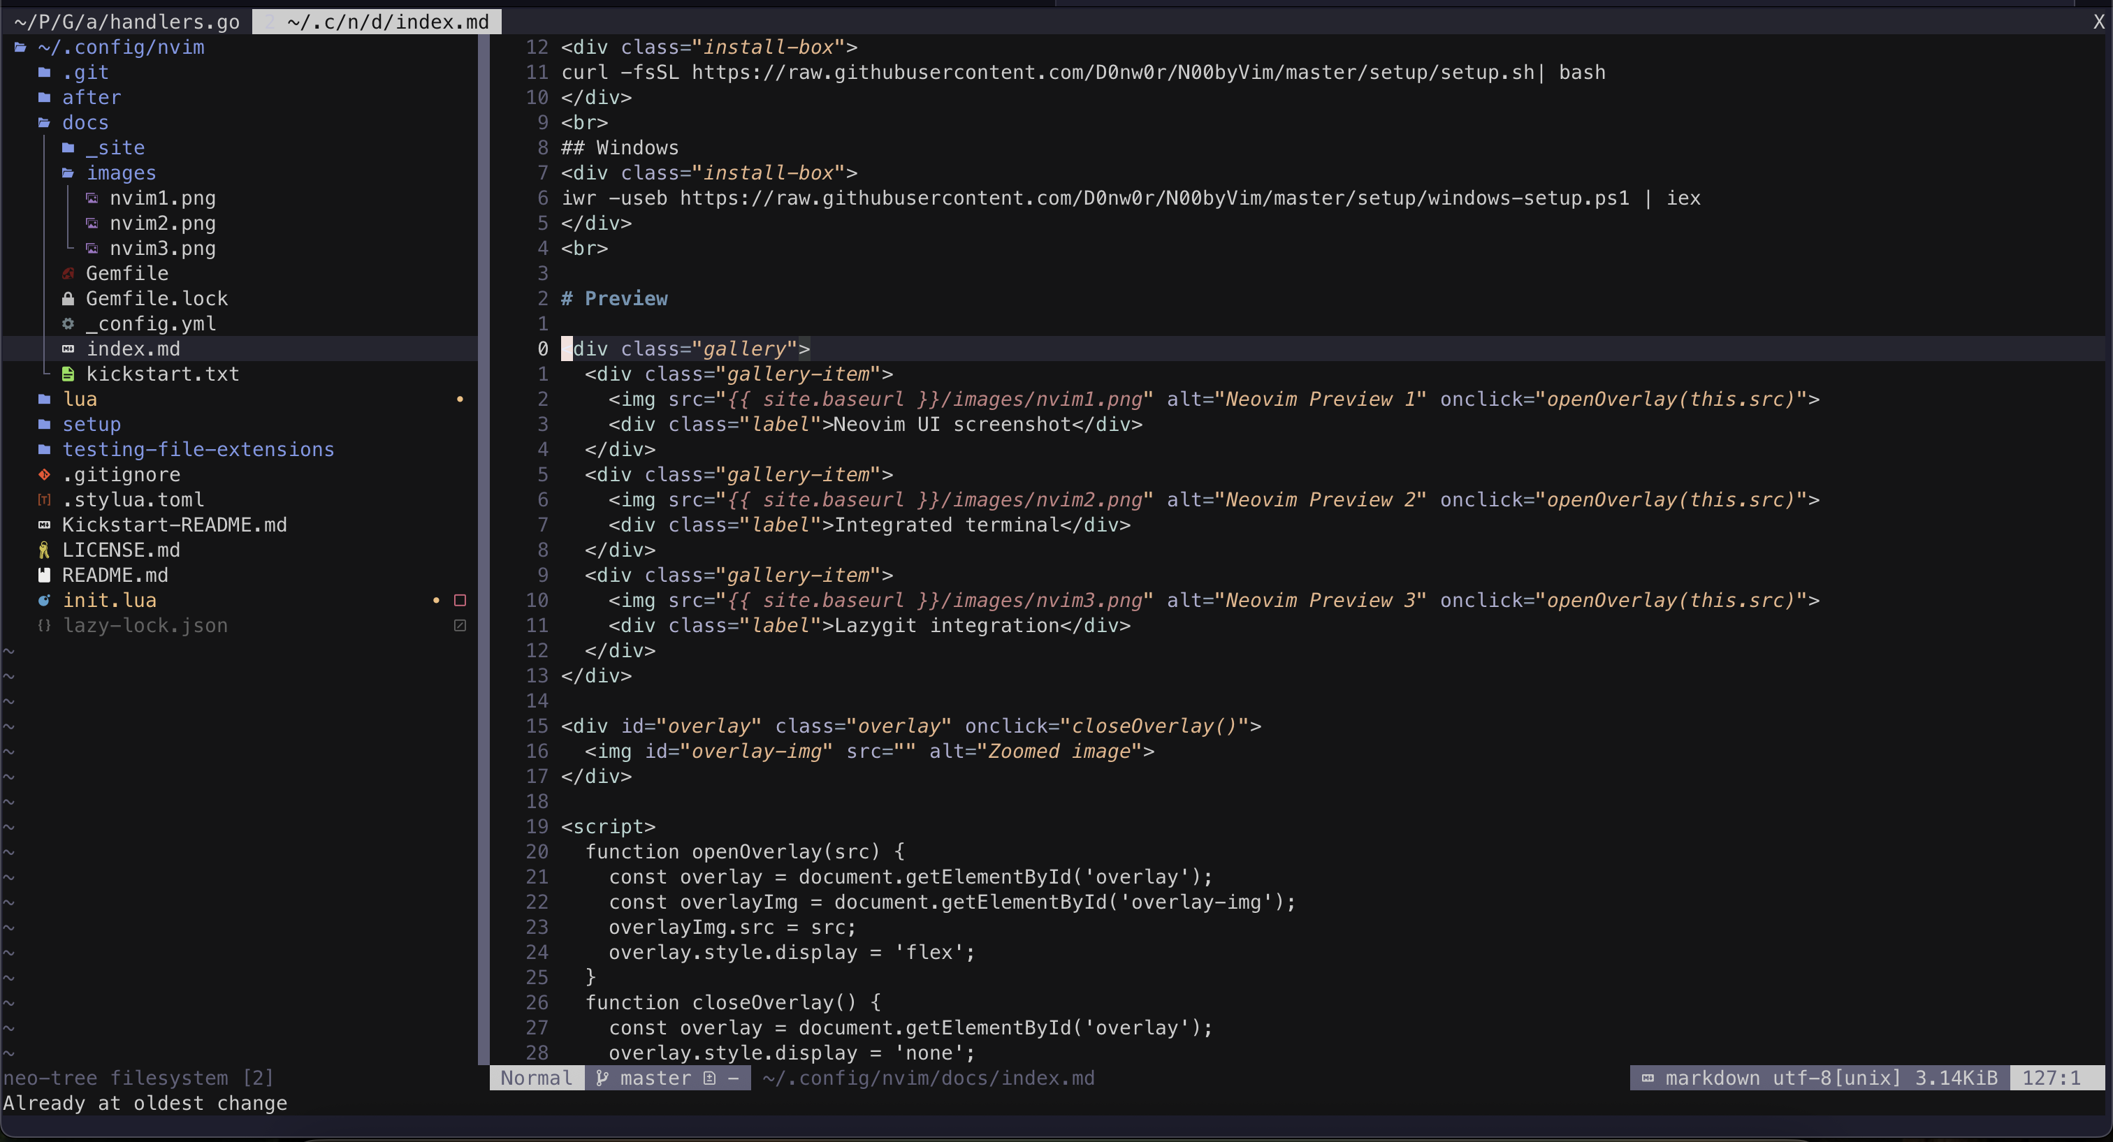Click the key icon next to LICENSE.md
Image resolution: width=2113 pixels, height=1142 pixels.
click(x=43, y=550)
